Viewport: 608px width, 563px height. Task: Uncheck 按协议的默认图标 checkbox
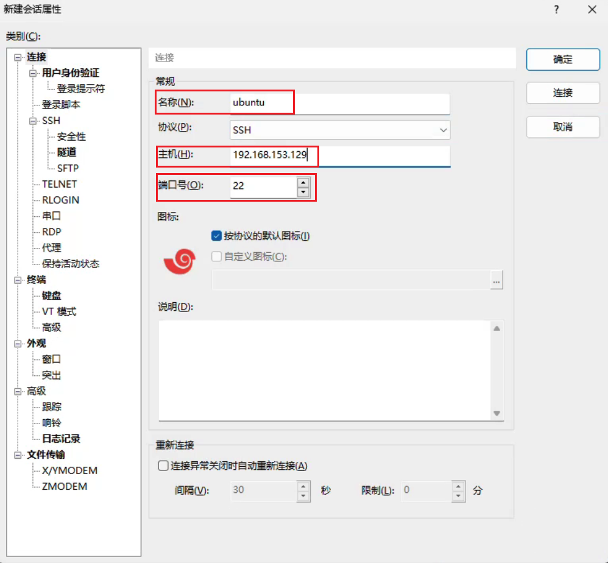click(x=216, y=236)
